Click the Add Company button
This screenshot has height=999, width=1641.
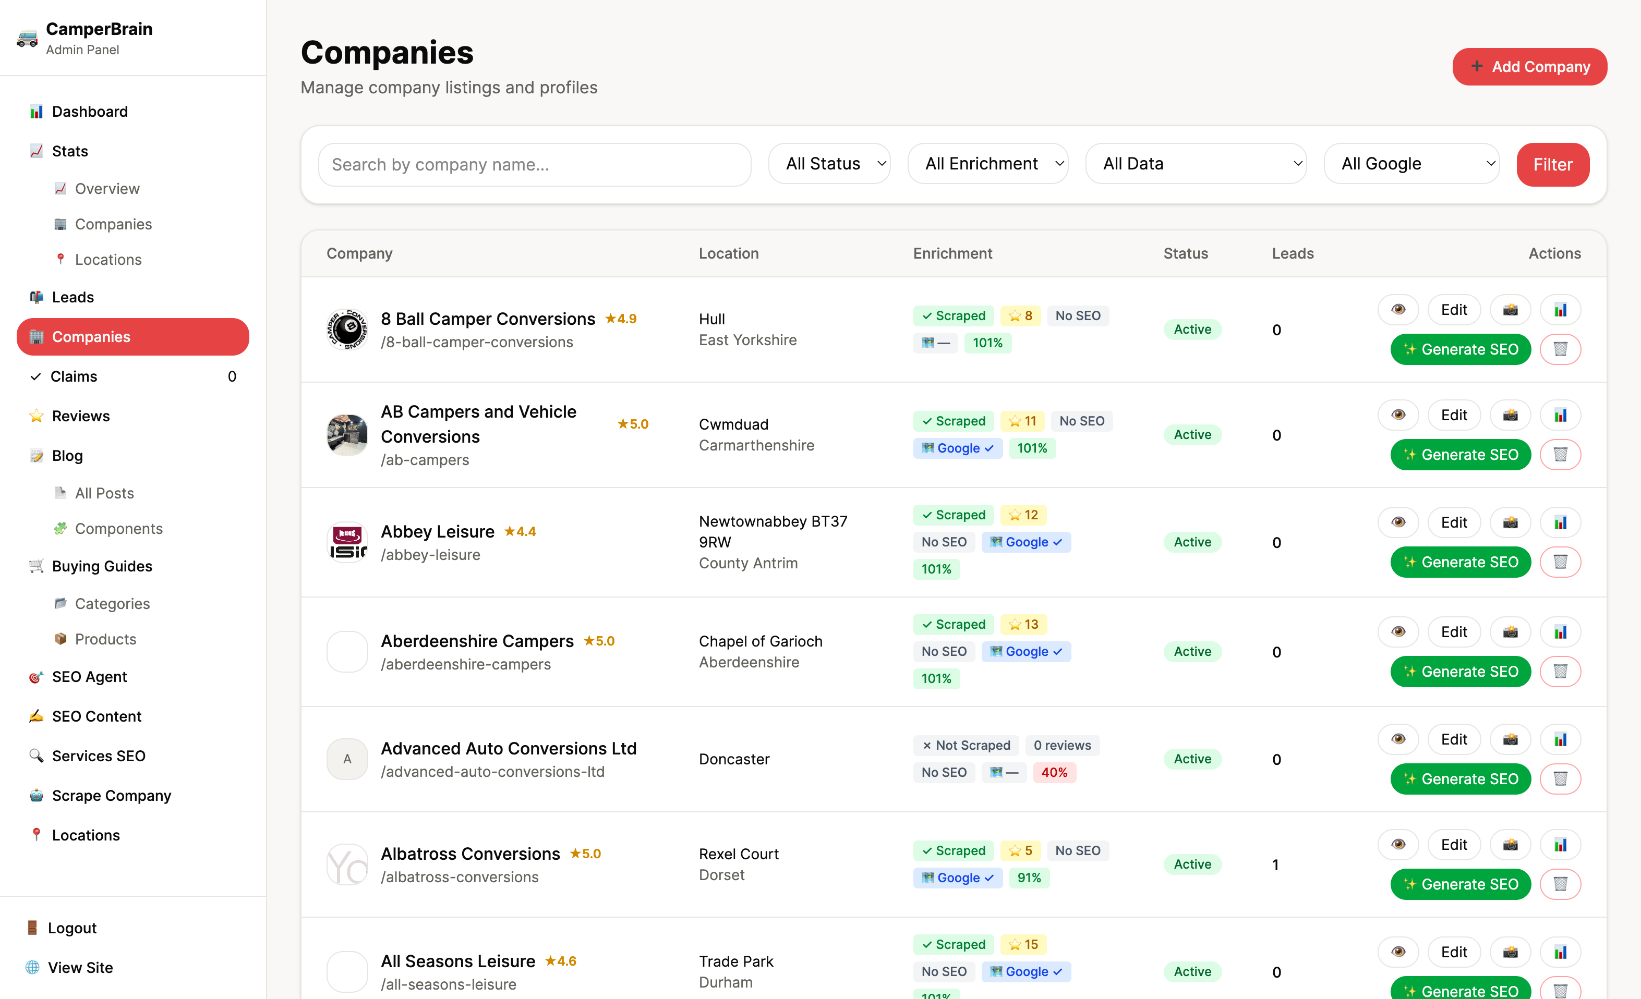coord(1530,67)
